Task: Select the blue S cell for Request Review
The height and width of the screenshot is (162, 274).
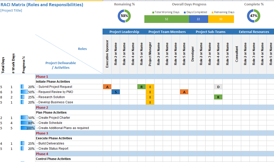Action: tap(116, 92)
